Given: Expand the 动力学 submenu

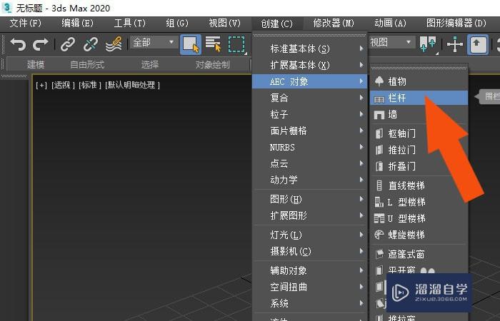Looking at the screenshot, I should coord(309,180).
